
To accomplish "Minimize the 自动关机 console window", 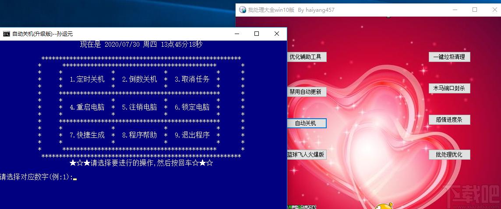I will [237, 34].
